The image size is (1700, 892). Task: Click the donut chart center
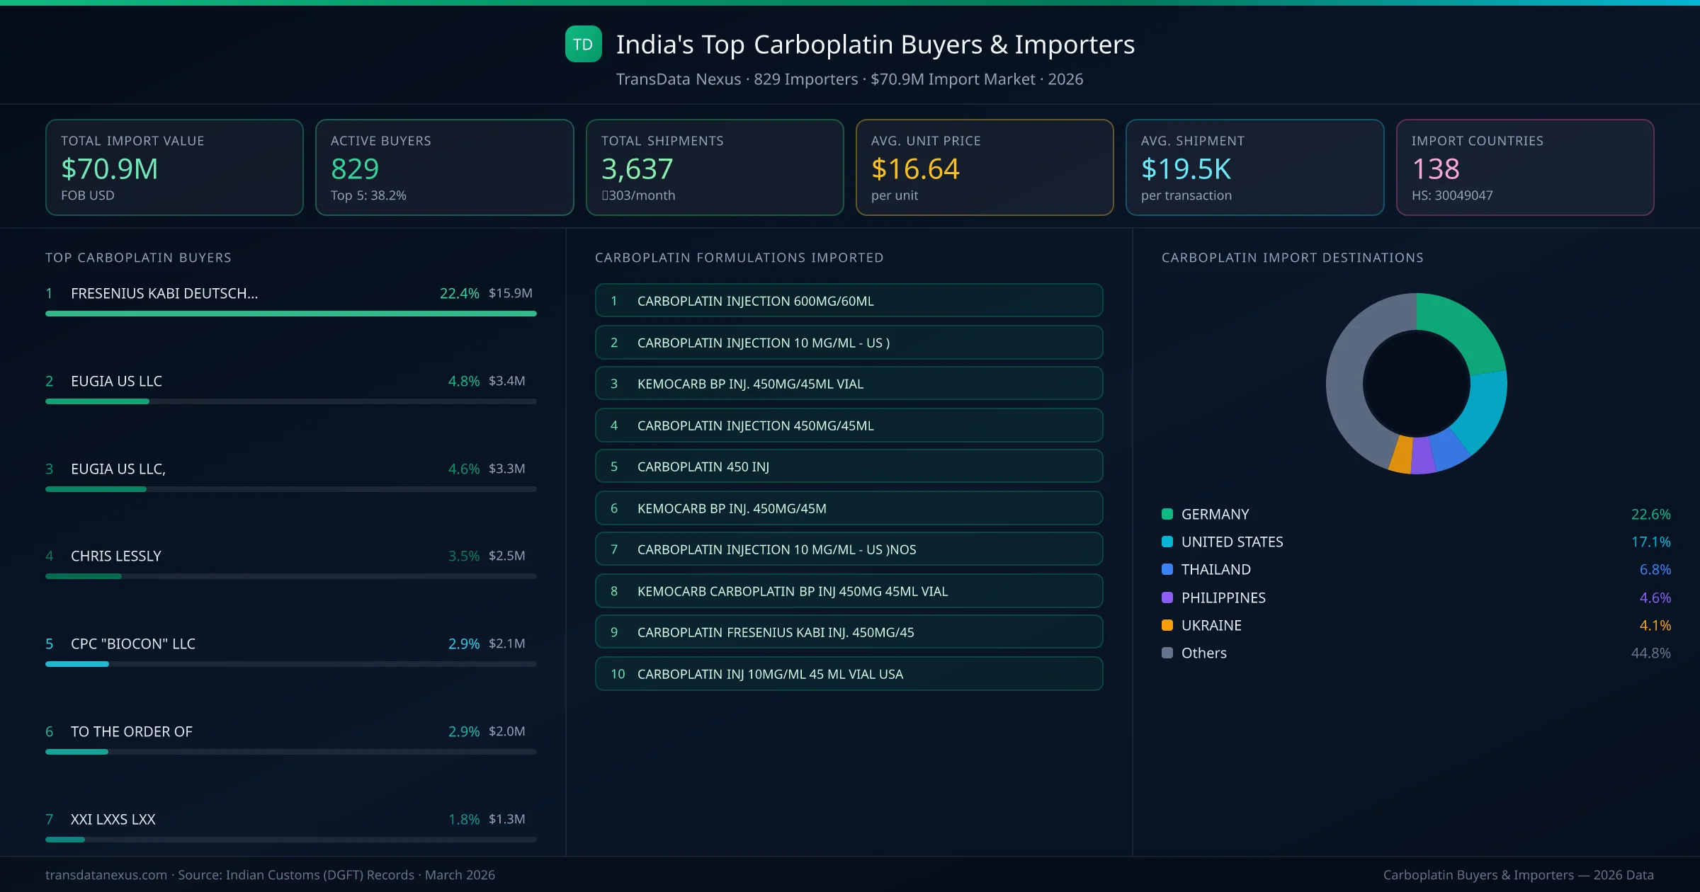click(1416, 384)
